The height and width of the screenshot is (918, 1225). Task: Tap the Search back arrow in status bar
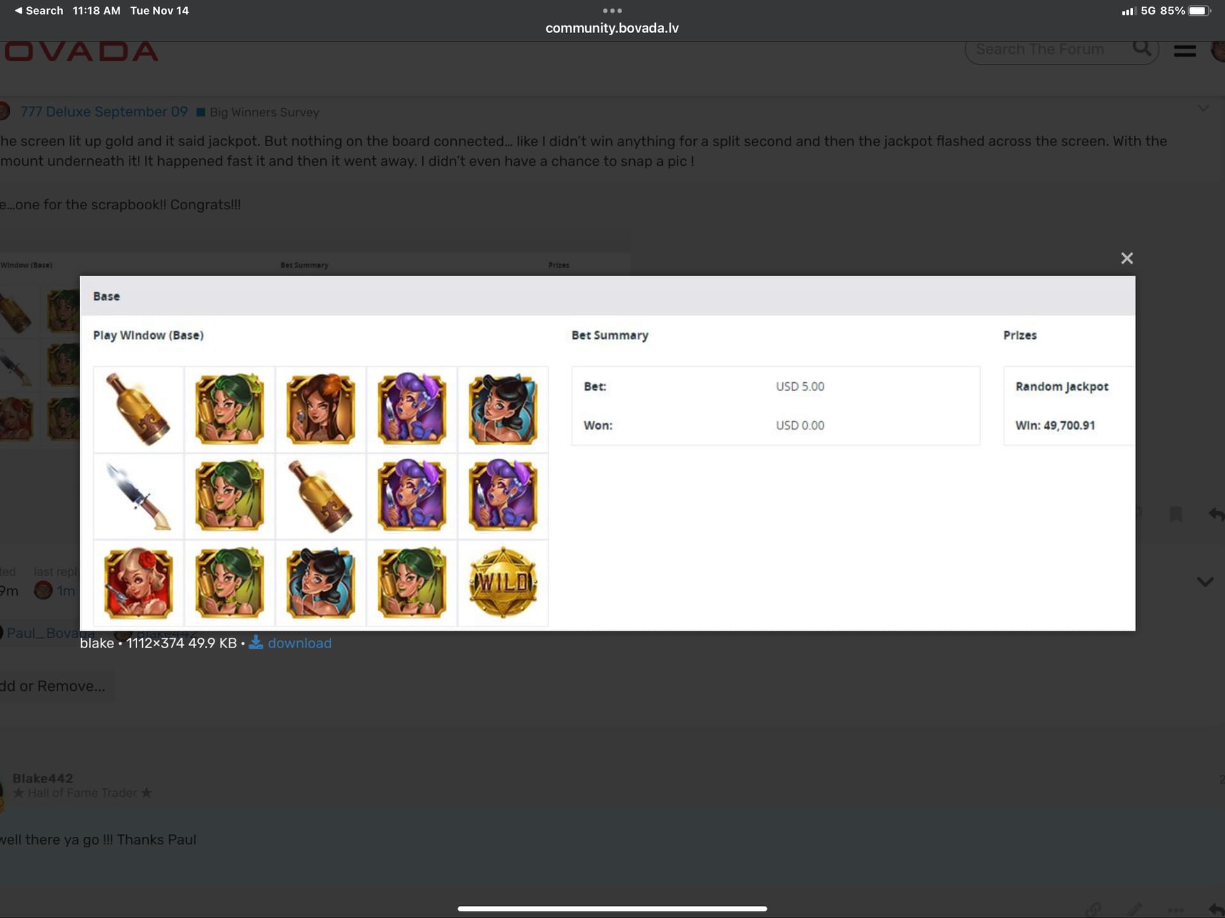click(39, 11)
